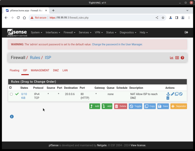Switch to the DMZ rules tab
The image size is (195, 151).
pyautogui.click(x=56, y=70)
